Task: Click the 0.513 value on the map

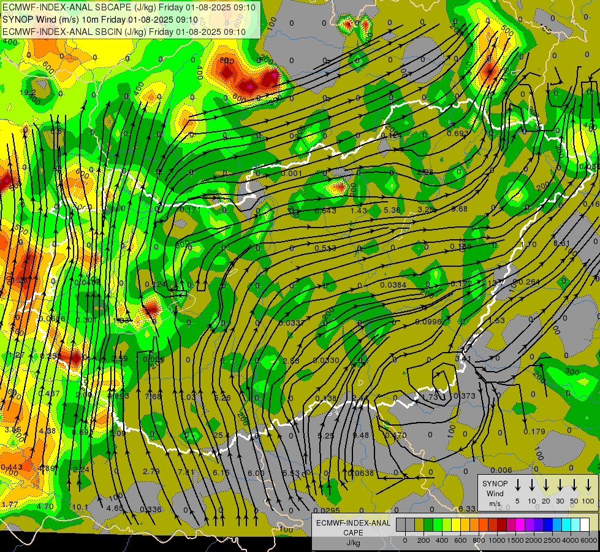Action: pos(325,248)
